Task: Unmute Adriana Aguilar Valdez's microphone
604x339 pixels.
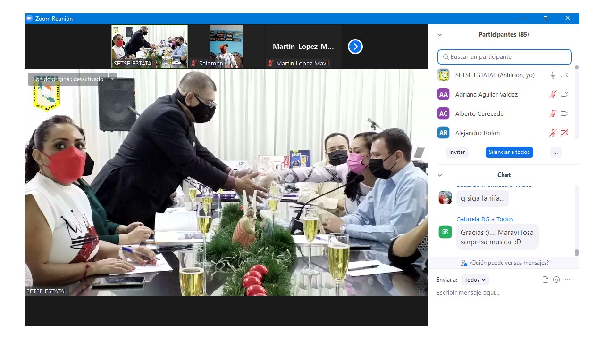Action: (553, 94)
